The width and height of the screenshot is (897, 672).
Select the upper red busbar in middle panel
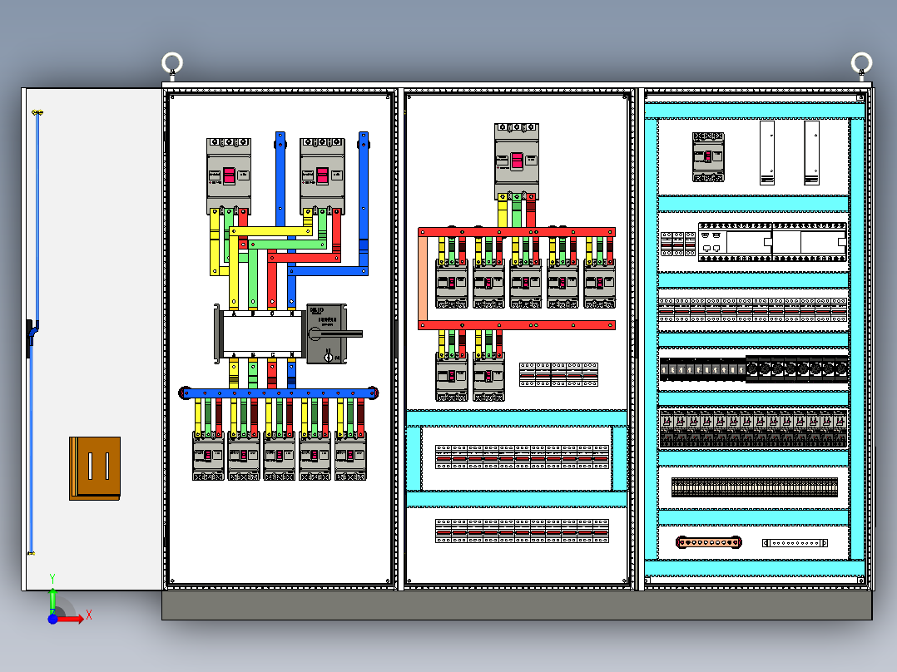pyautogui.click(x=517, y=232)
